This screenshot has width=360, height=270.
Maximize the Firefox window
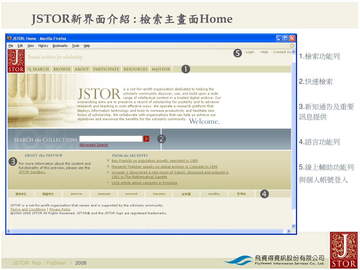coord(285,38)
